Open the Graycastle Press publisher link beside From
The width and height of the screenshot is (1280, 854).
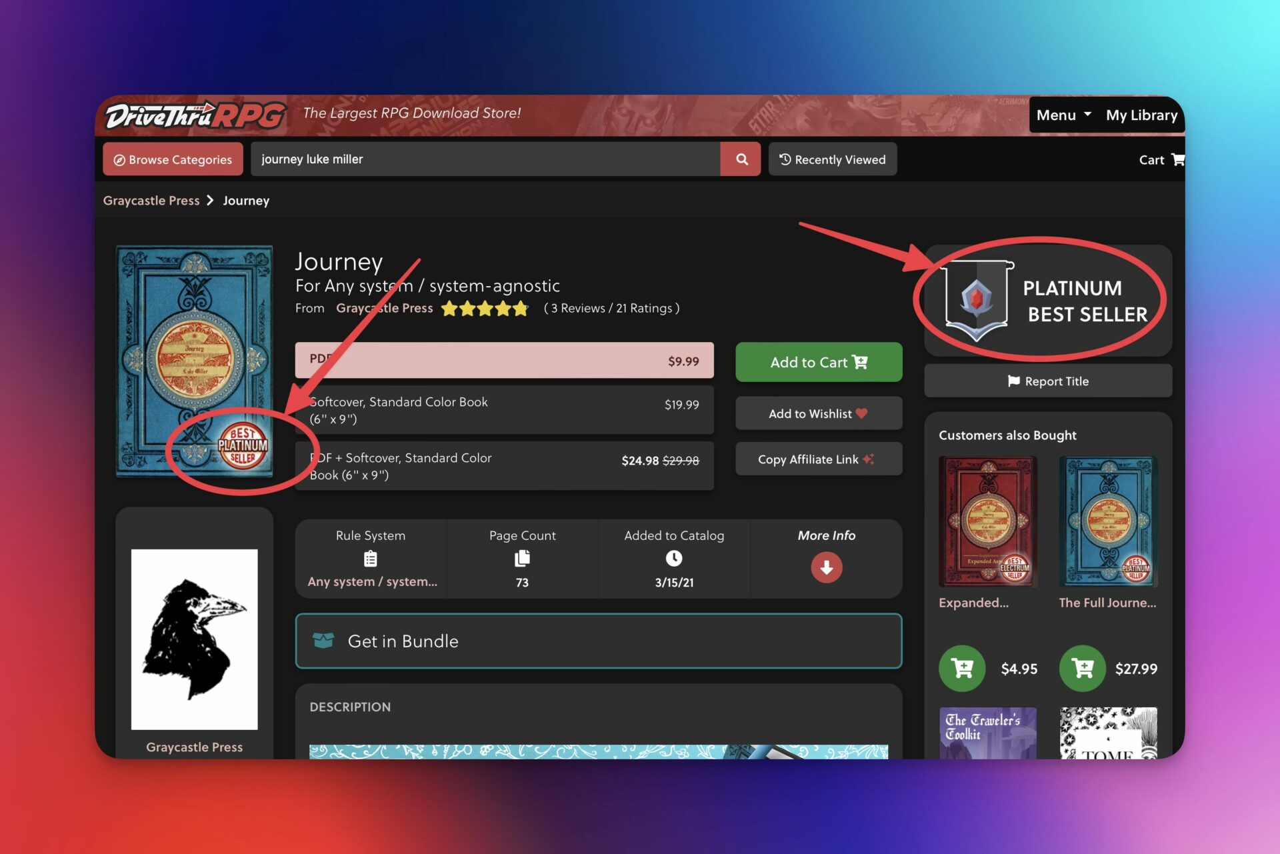384,308
